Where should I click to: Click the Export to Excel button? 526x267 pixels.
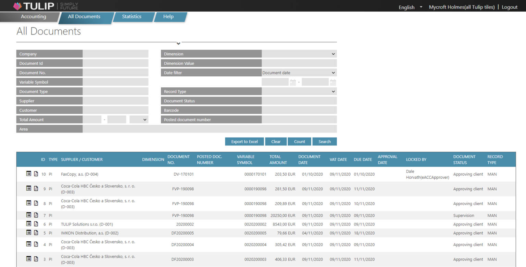(x=245, y=141)
